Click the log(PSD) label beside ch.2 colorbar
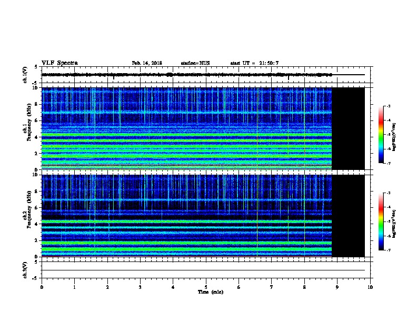 394,224
